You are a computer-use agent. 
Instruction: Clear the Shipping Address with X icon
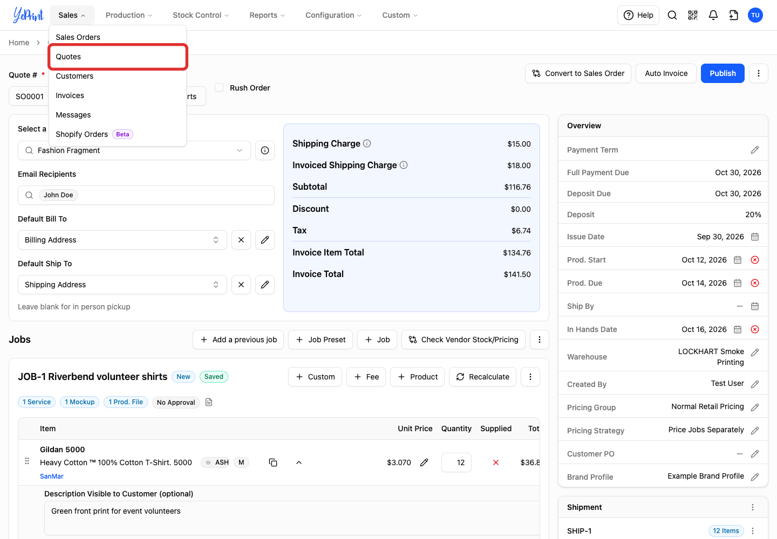click(241, 285)
